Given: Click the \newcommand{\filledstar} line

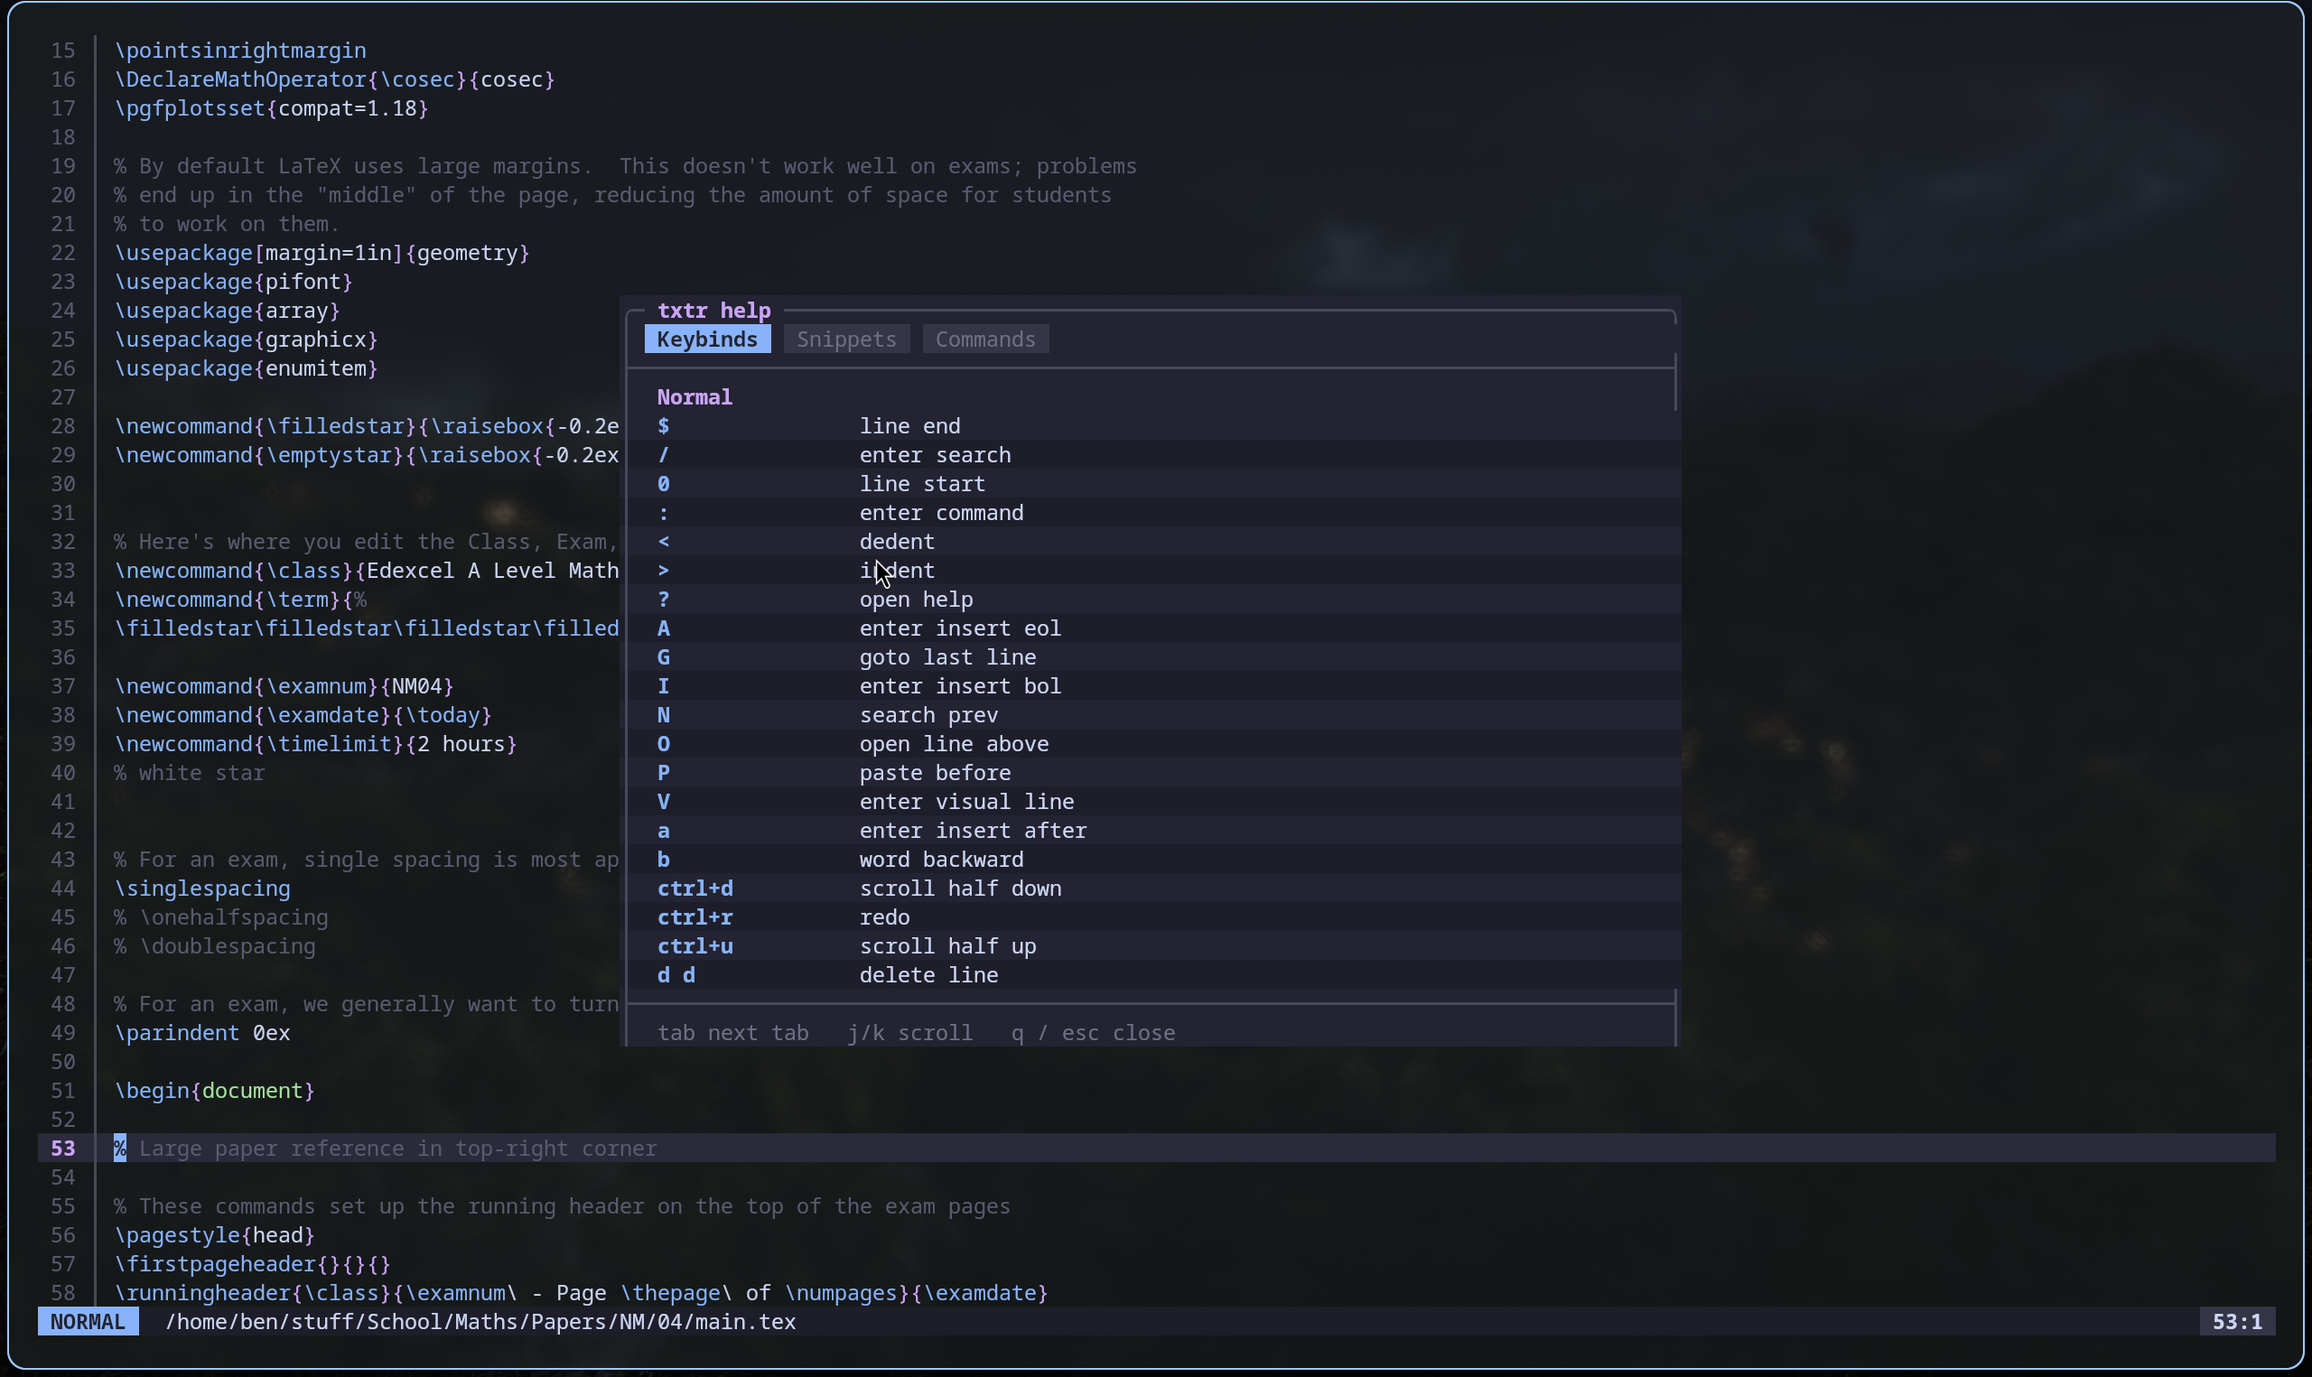Looking at the screenshot, I should click(367, 426).
